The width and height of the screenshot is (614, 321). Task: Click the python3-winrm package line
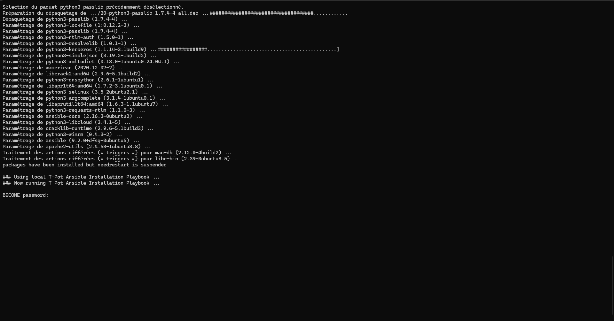click(62, 134)
